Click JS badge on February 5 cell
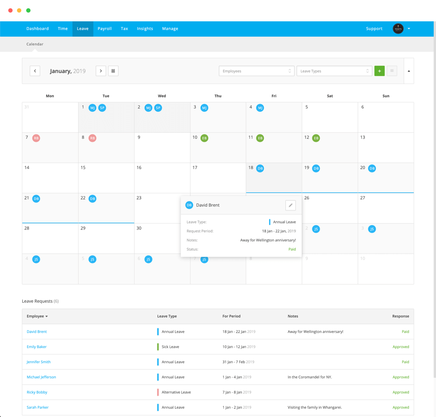This screenshot has width=436, height=417. point(93,259)
